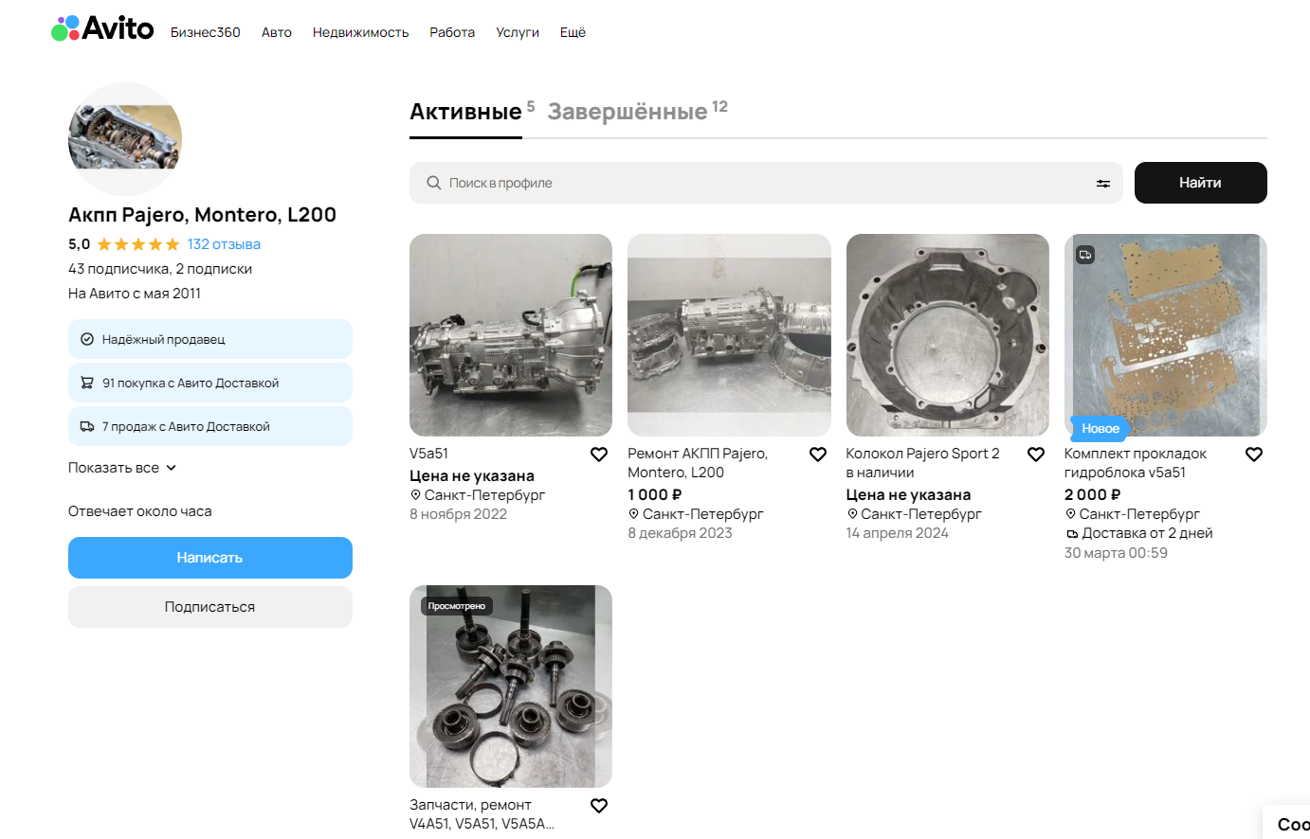Click the Написать button

coord(210,558)
